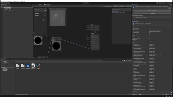The width and height of the screenshot is (173, 97).
Task: Open the Compiled code dropdown
Action: (154, 31)
